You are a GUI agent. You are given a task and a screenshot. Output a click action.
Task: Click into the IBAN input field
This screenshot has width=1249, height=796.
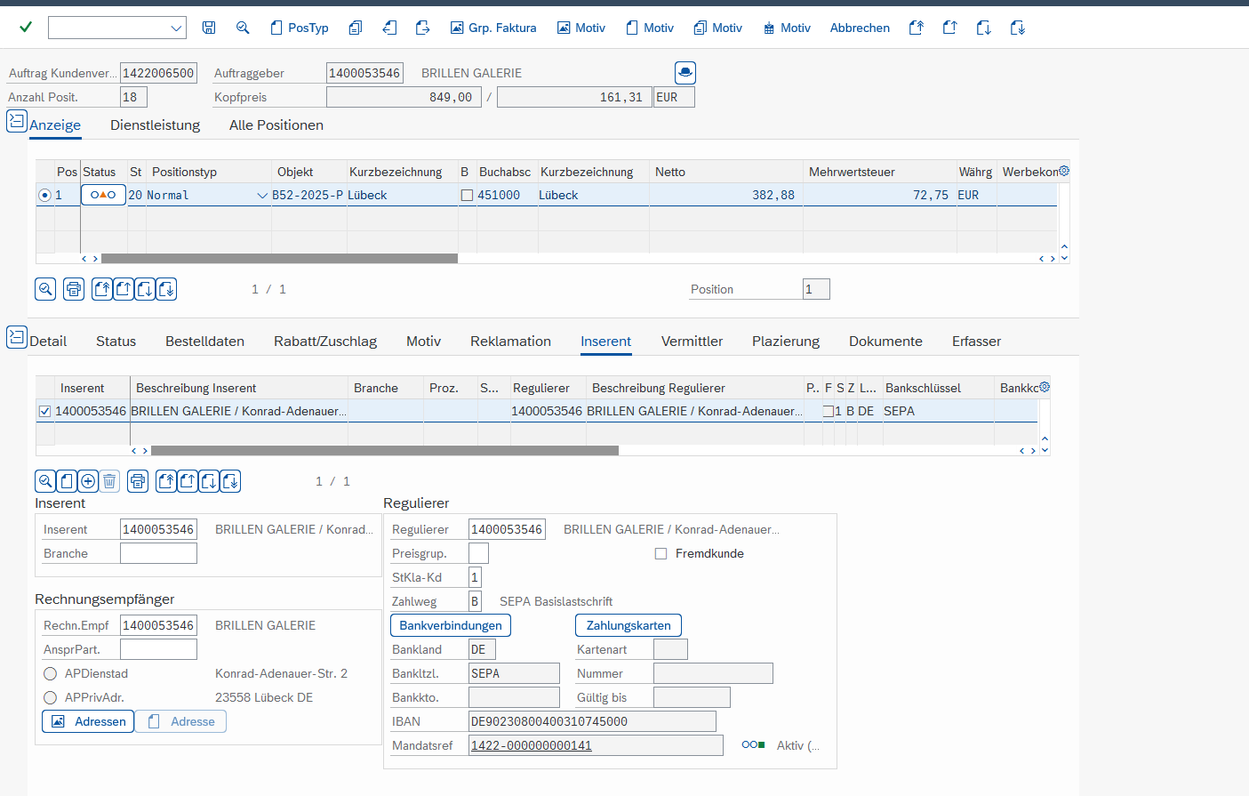(592, 721)
